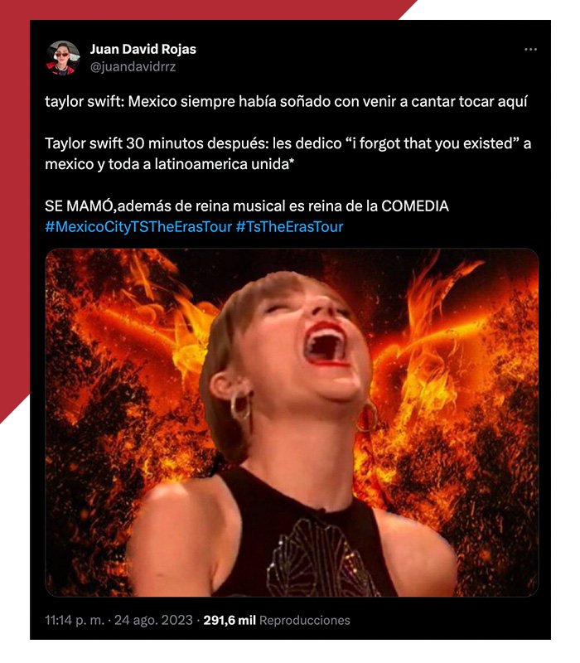The width and height of the screenshot is (580, 663).
Task: Click the 11:14 p. m. timestamp
Action: [x=75, y=620]
